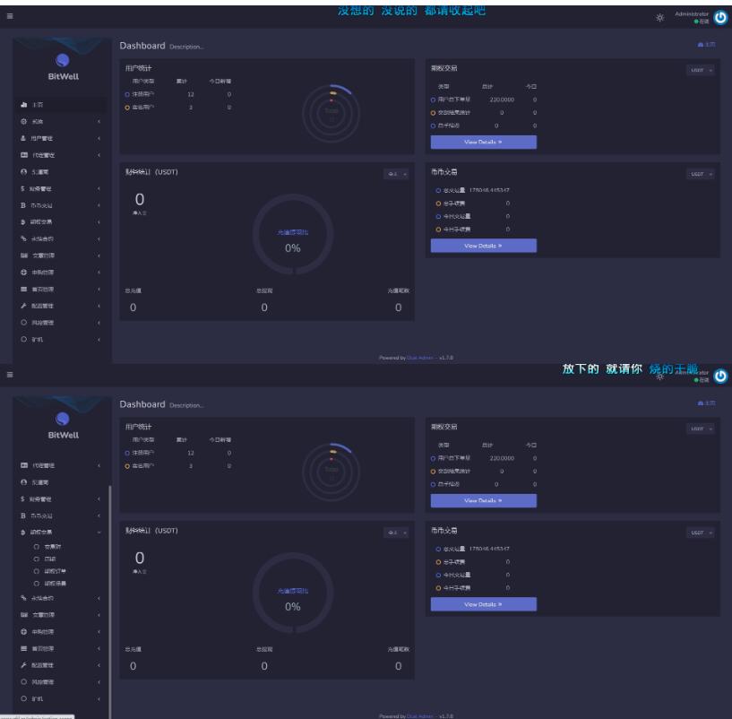Open USDT dropdown in upper 期权交易 card

point(702,69)
